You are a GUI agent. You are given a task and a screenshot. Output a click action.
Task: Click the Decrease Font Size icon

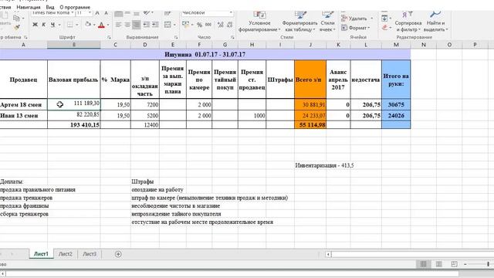pyautogui.click(x=106, y=13)
